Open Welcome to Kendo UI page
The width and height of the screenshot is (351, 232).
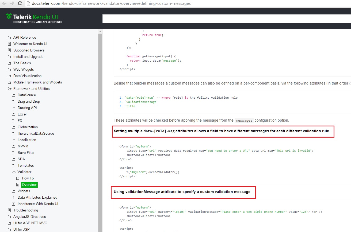point(30,44)
